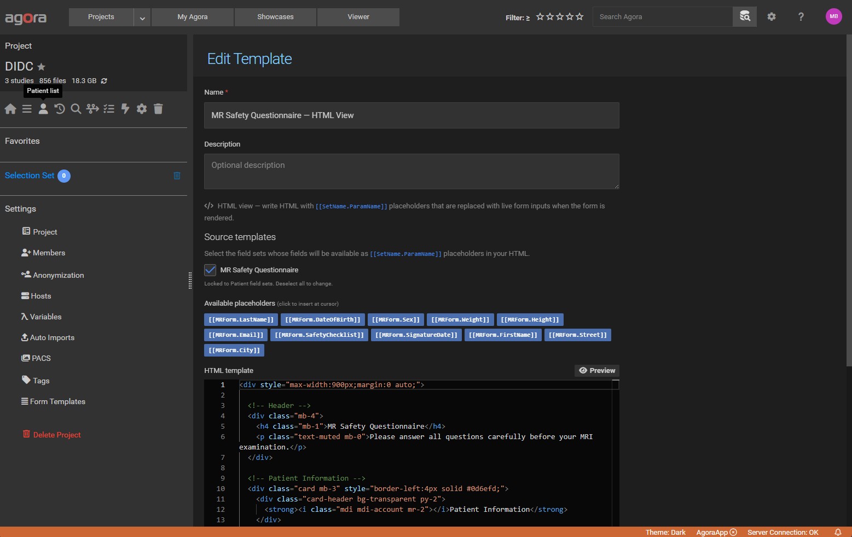Click the Theme: Dark status entry

(x=665, y=532)
